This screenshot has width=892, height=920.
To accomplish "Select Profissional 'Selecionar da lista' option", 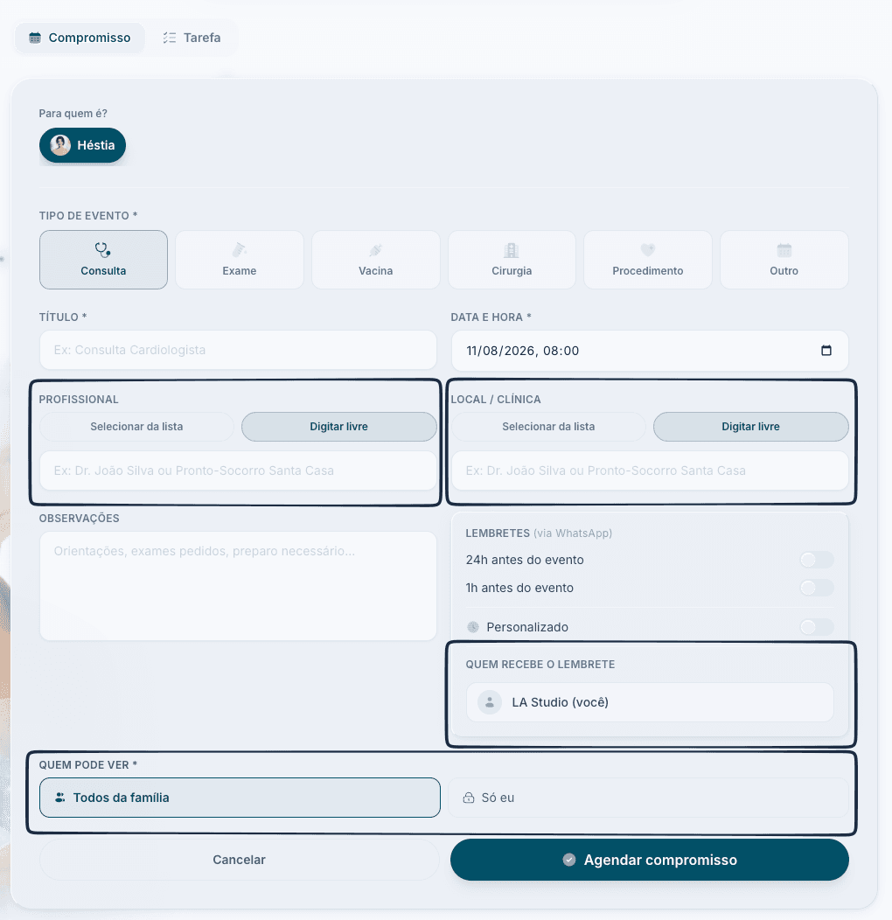I will (136, 427).
